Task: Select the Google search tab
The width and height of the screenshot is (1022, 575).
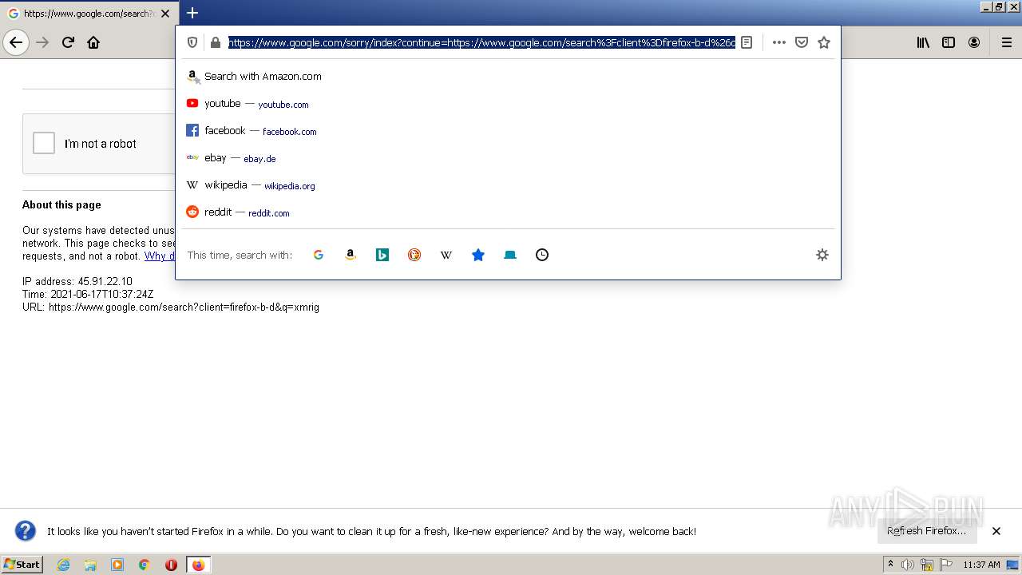Action: 88,13
